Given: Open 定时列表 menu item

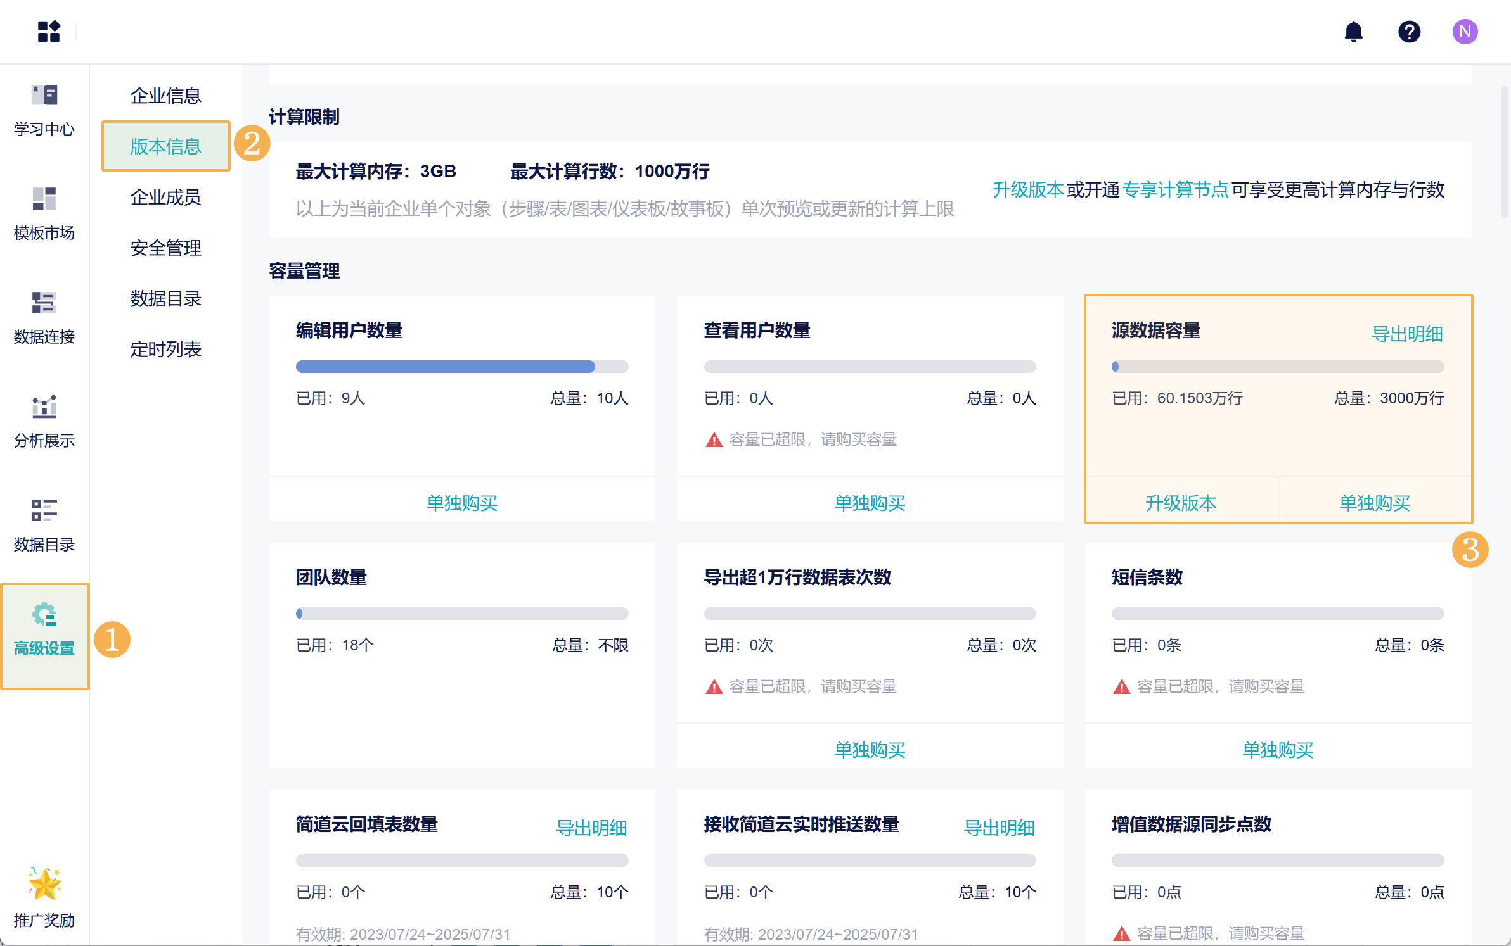Looking at the screenshot, I should coord(165,349).
